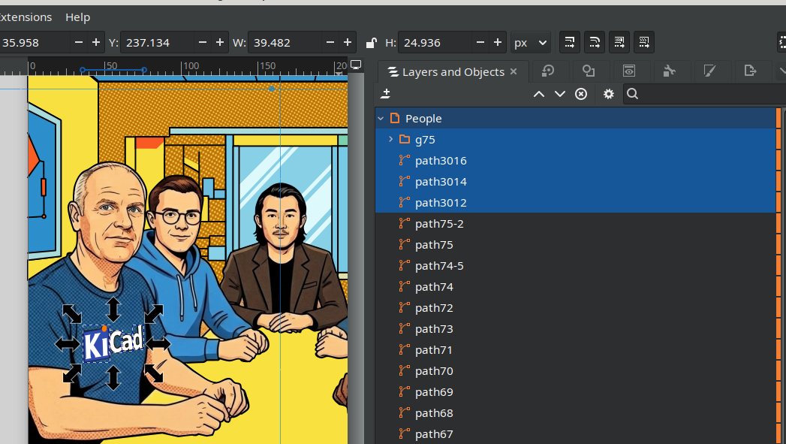Open the Help menu

click(77, 17)
